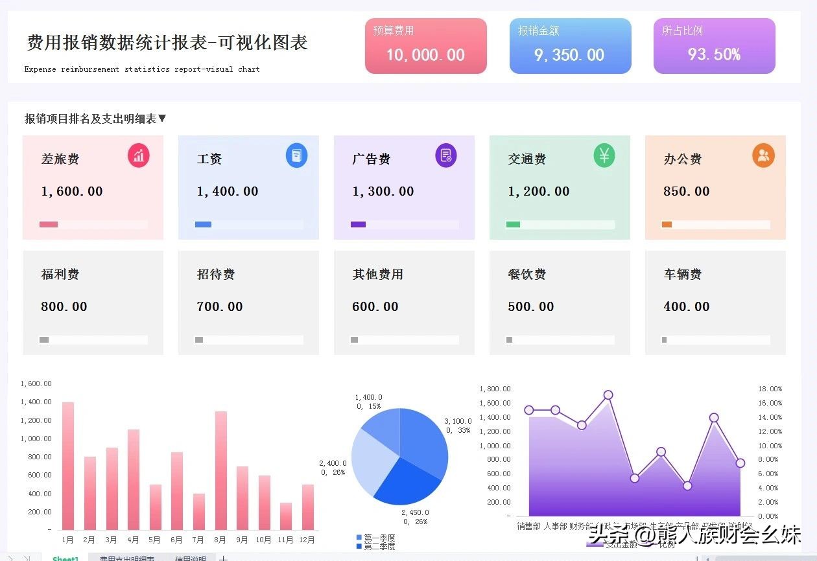Open the 使用说明 sheet tab
This screenshot has width=817, height=561.
[190, 558]
